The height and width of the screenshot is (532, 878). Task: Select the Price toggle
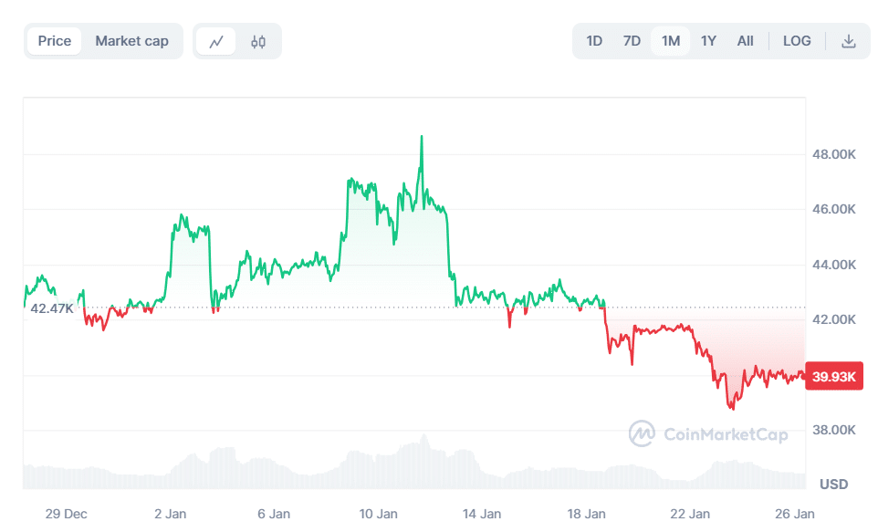click(x=55, y=41)
